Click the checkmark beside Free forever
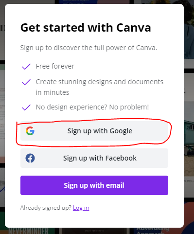 pos(26,67)
